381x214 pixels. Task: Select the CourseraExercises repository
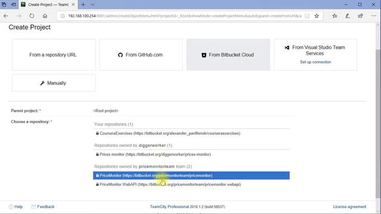coord(191,133)
